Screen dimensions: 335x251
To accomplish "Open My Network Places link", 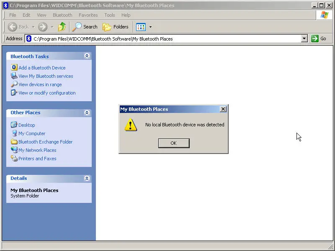I will (x=37, y=150).
